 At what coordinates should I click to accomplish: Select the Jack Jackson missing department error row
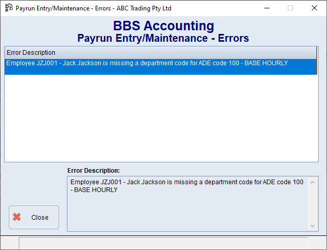click(x=146, y=63)
